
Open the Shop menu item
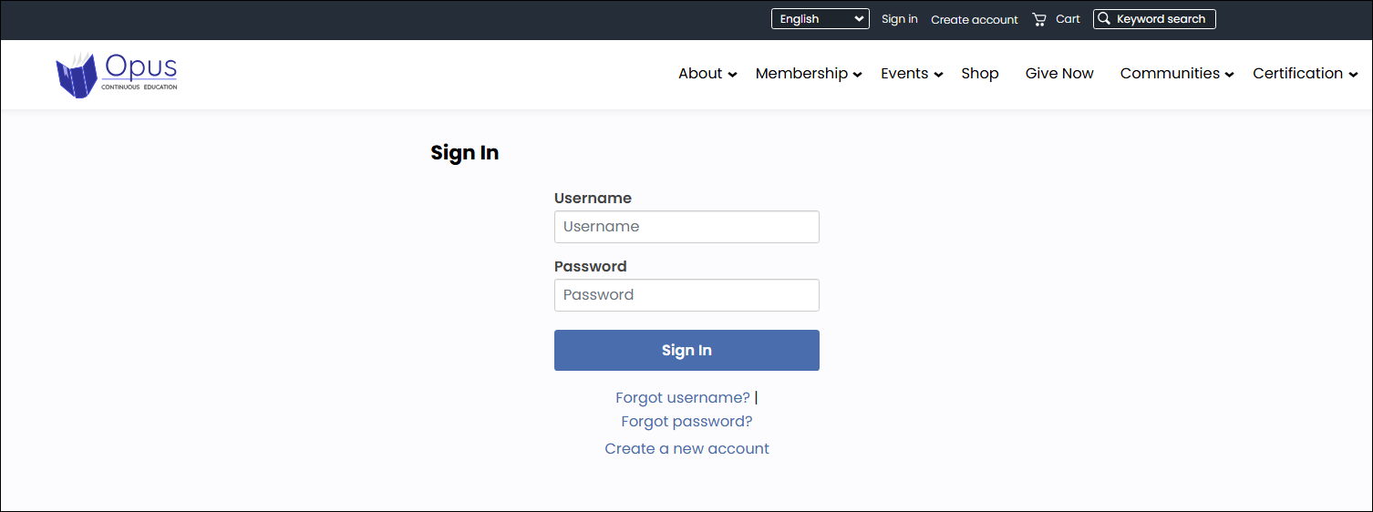[x=980, y=74]
